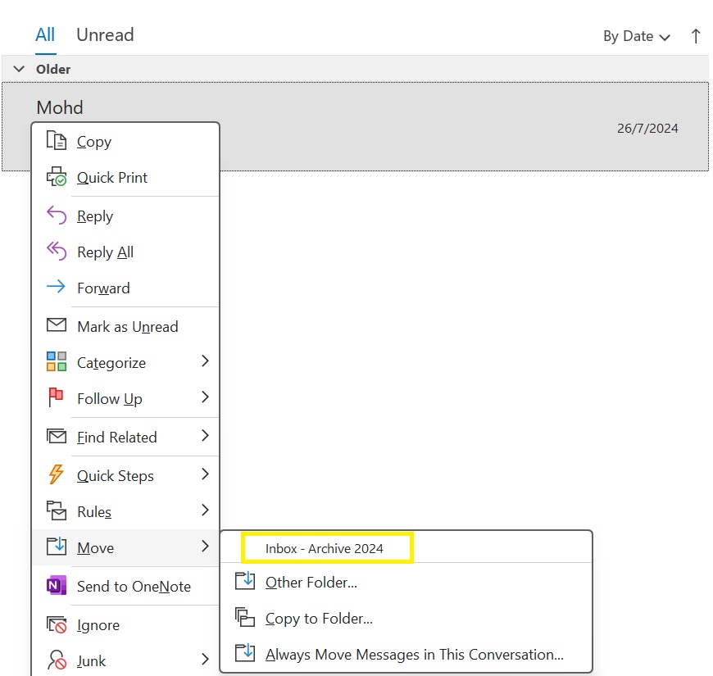Reverse sort order with the up arrow
The image size is (713, 676).
coord(695,36)
